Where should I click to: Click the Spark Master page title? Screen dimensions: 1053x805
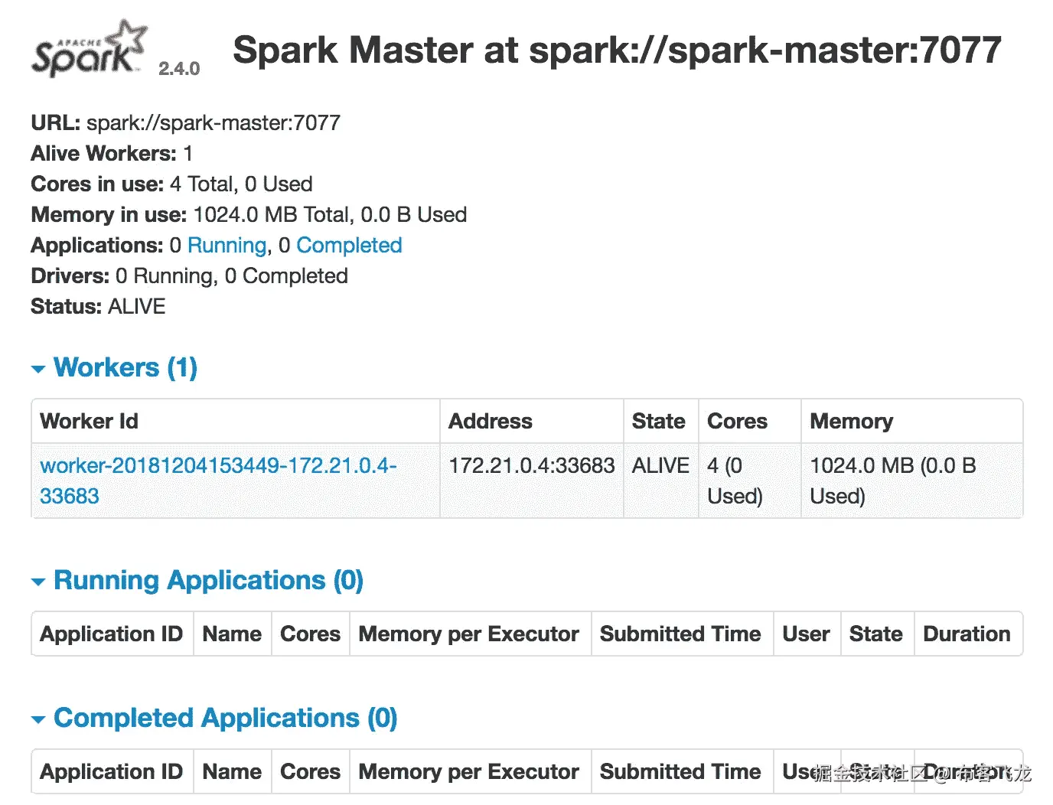pos(617,51)
